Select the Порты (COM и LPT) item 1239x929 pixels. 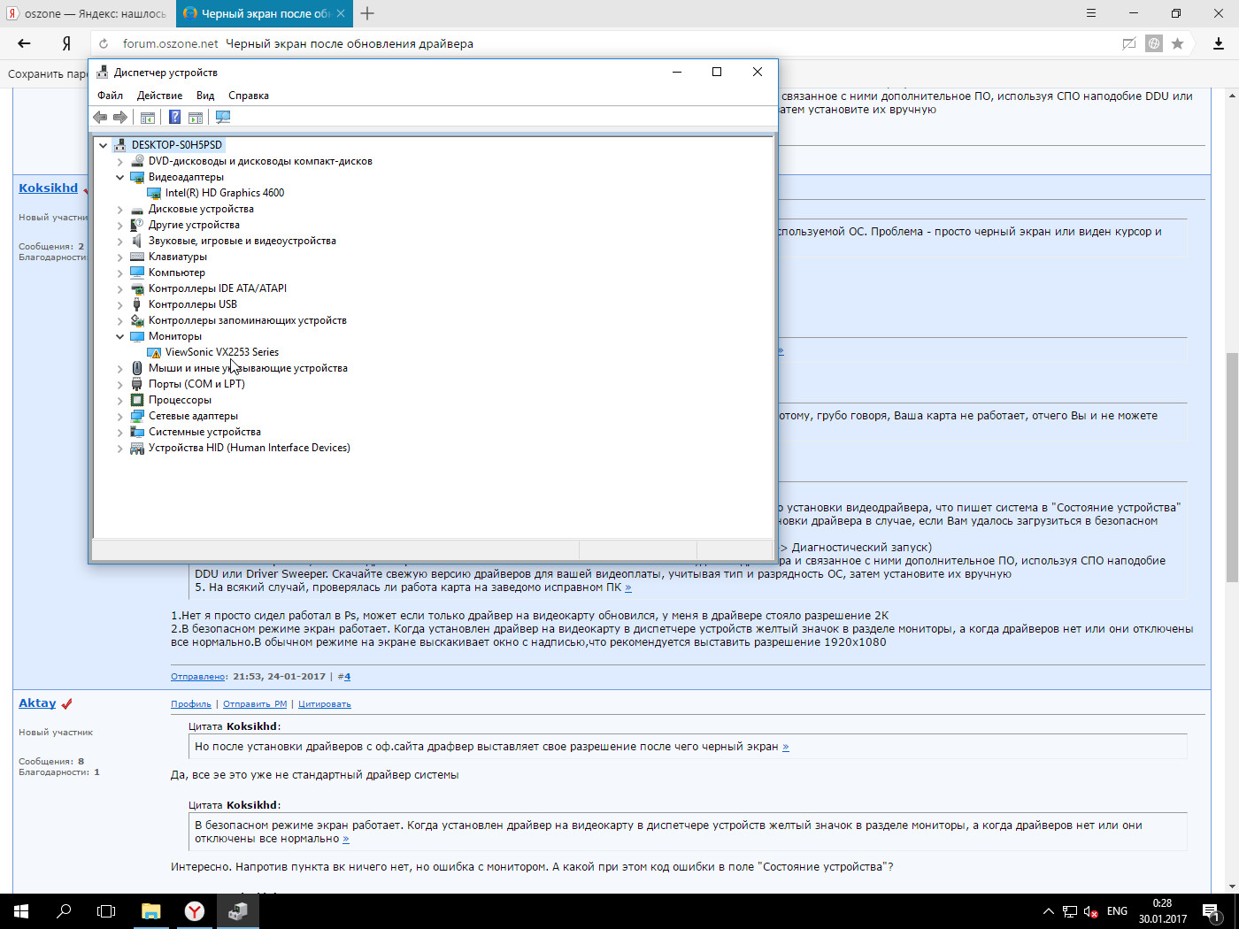tap(196, 384)
